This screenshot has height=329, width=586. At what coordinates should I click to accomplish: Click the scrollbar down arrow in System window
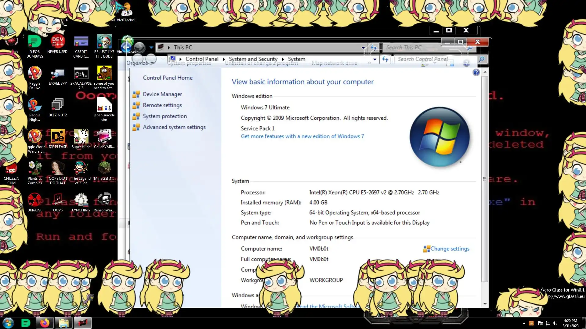pyautogui.click(x=485, y=304)
